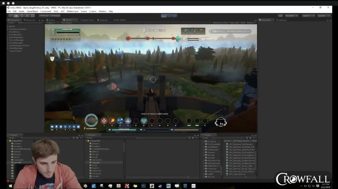Open Photoshop from the taskbar
338x189 pixels.
[x=143, y=186]
